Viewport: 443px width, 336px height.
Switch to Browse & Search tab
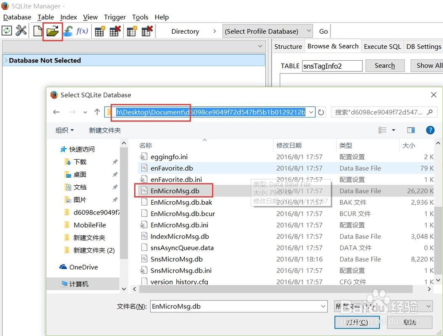(x=333, y=46)
